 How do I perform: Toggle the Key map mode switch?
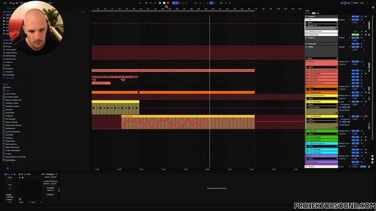(349, 3)
